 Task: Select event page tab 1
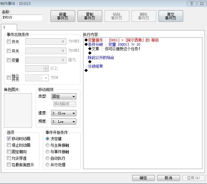coord(9,27)
